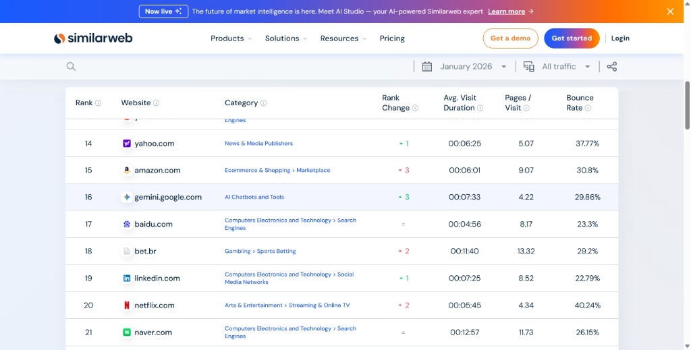Click rank change down 3 for amazon.com
Image resolution: width=691 pixels, height=350 pixels.
pyautogui.click(x=404, y=171)
